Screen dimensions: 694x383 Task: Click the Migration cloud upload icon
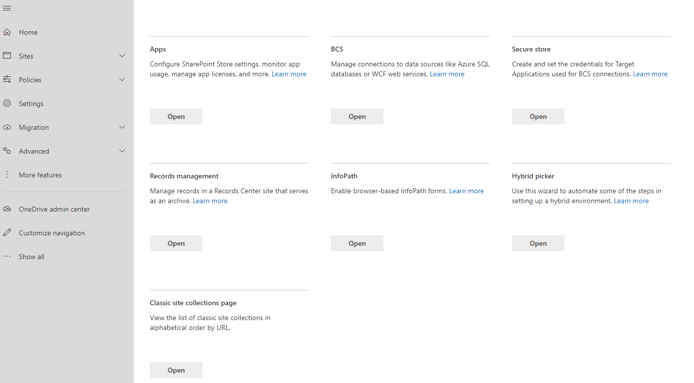(7, 127)
